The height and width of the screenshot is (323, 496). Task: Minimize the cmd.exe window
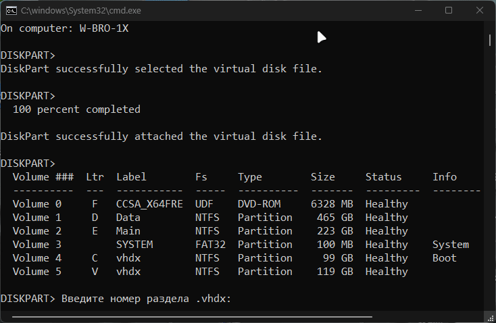point(418,10)
